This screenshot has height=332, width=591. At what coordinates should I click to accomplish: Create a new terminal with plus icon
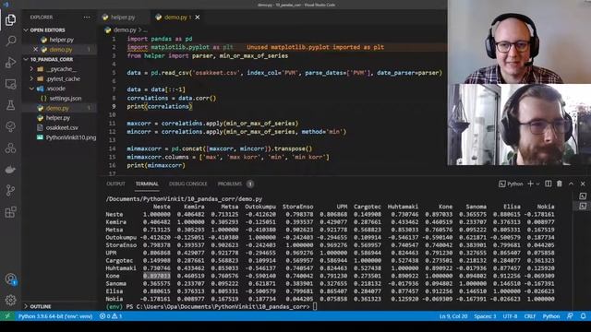(x=530, y=184)
